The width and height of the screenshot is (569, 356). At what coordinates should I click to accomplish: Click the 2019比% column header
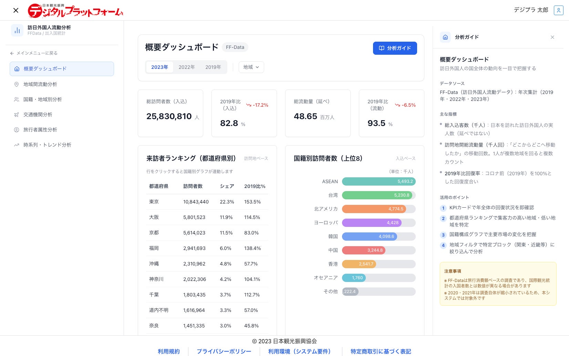[x=255, y=186]
